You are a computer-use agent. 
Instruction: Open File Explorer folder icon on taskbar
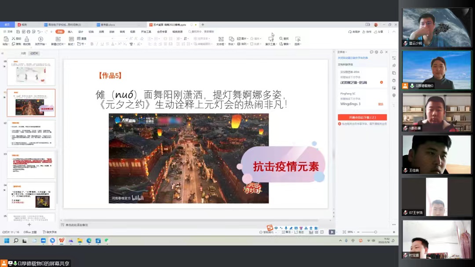tap(80, 241)
